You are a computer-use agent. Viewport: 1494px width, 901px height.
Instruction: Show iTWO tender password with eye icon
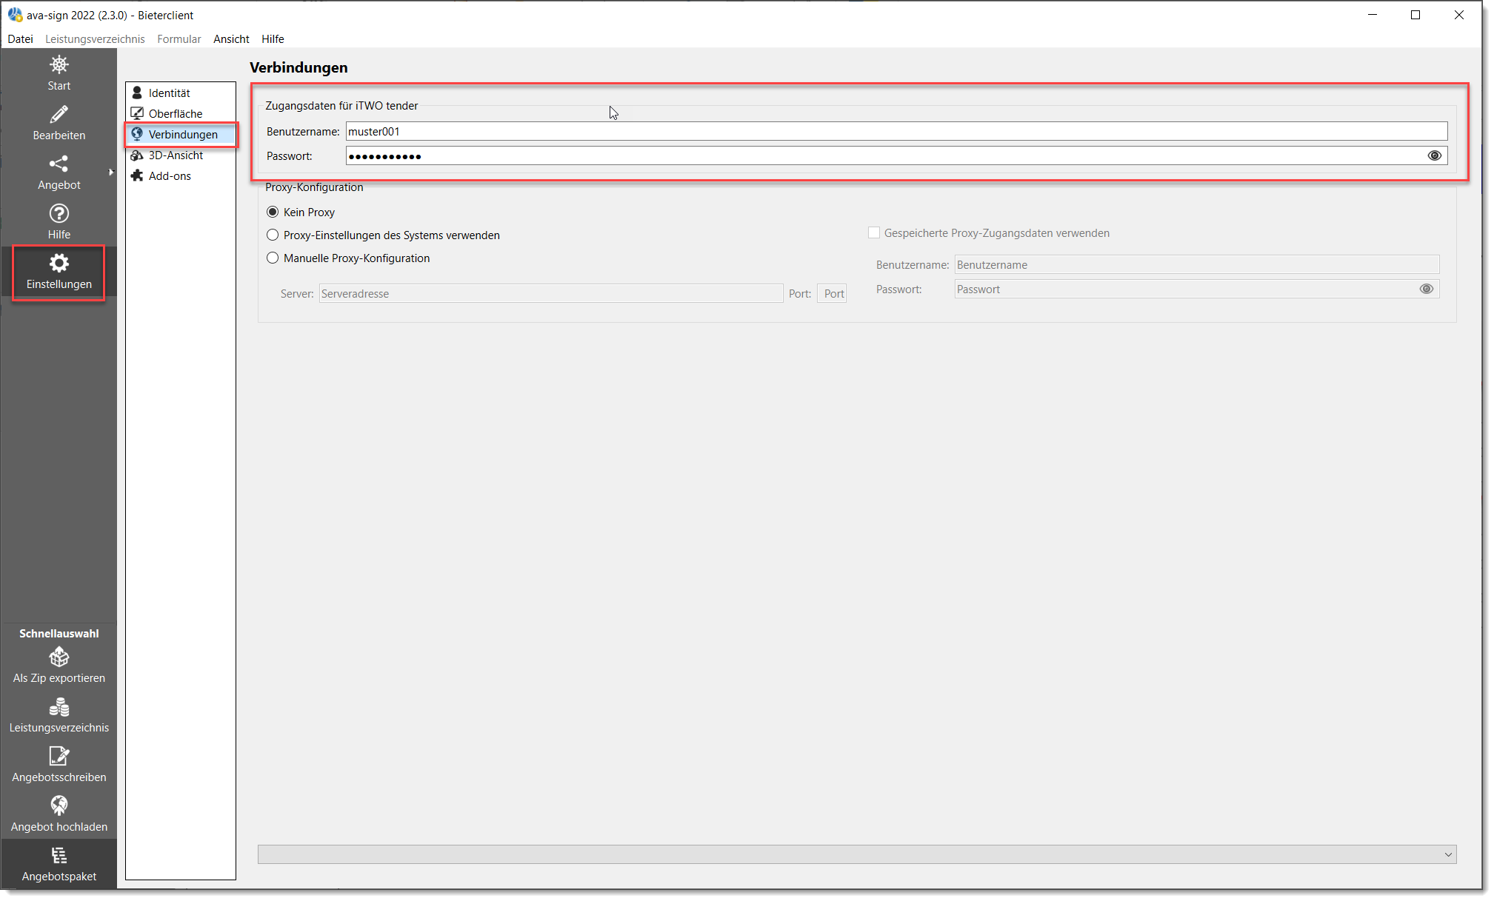point(1434,155)
